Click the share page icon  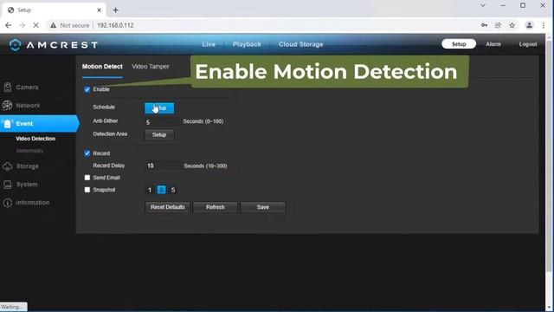coord(499,25)
